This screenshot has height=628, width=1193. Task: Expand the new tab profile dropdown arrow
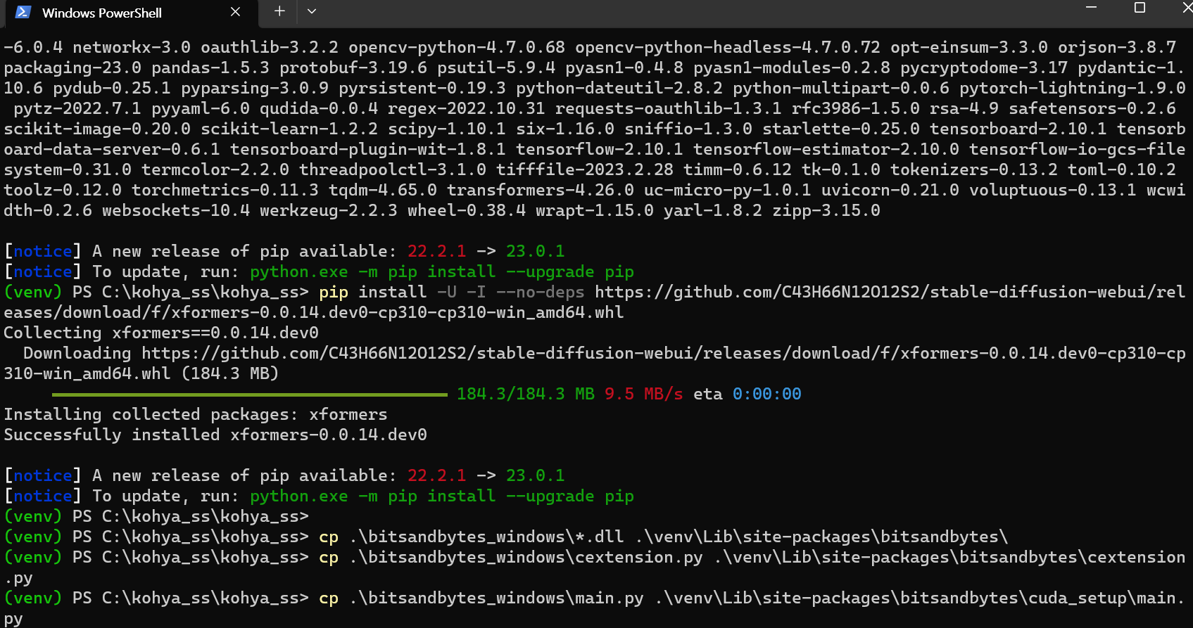[x=312, y=11]
